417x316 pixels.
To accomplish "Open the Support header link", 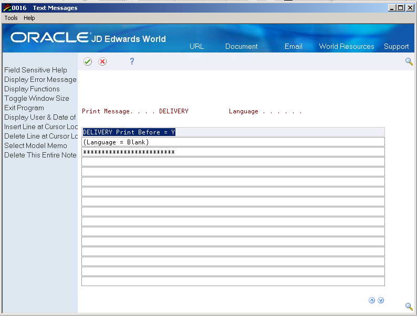I will coord(397,46).
